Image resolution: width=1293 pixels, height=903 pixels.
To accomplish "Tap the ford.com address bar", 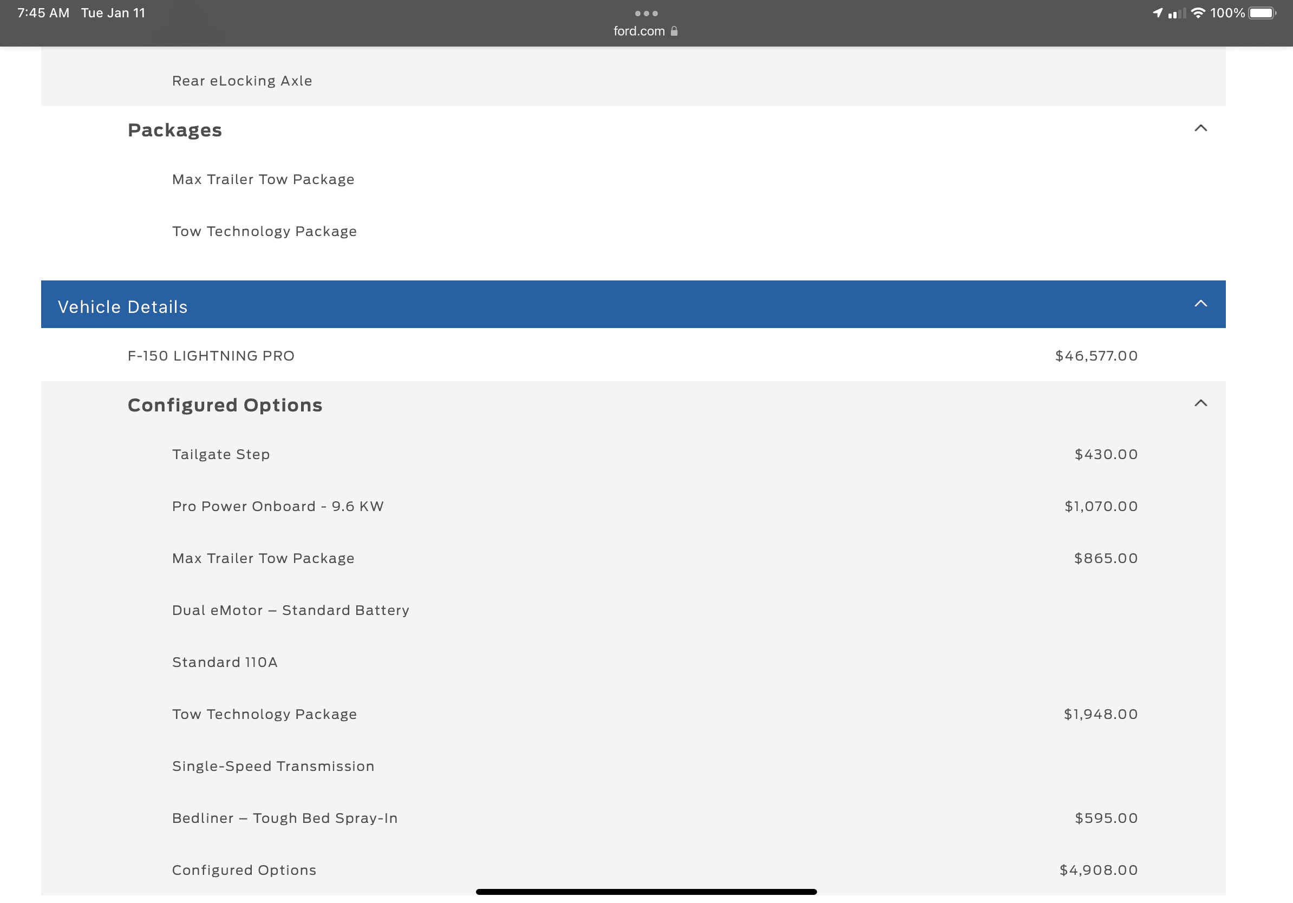I will point(646,31).
